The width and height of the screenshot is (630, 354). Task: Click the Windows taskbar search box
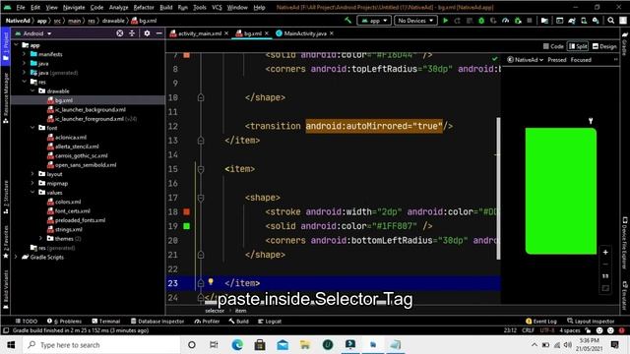pyautogui.click(x=101, y=345)
